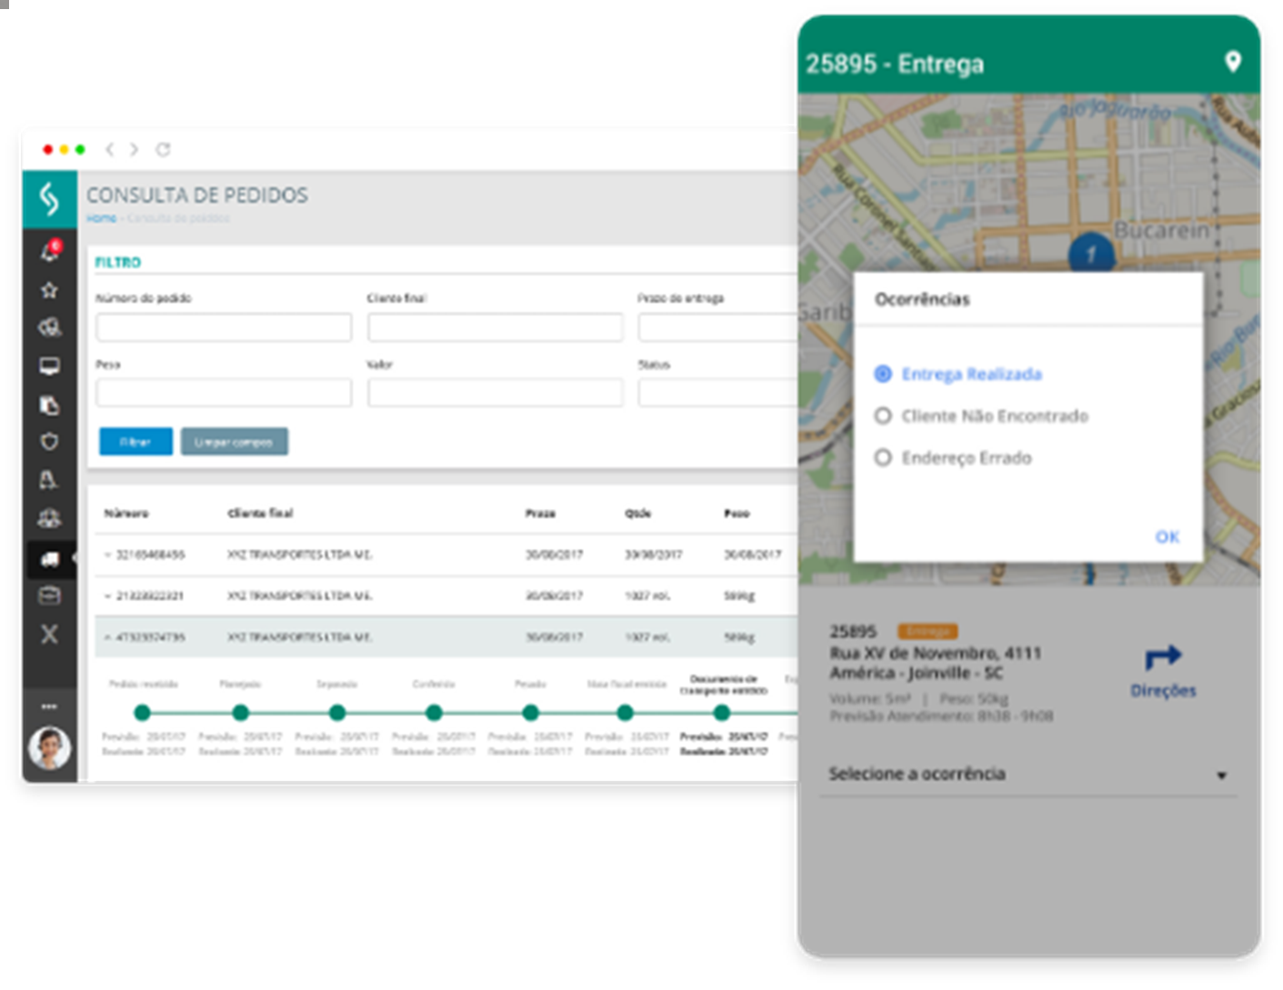1283x990 pixels.
Task: Tap the blue map marker numbered 1
Action: [1091, 254]
